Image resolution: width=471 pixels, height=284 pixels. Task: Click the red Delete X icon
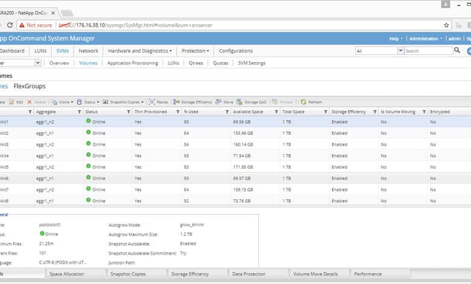(x=30, y=102)
